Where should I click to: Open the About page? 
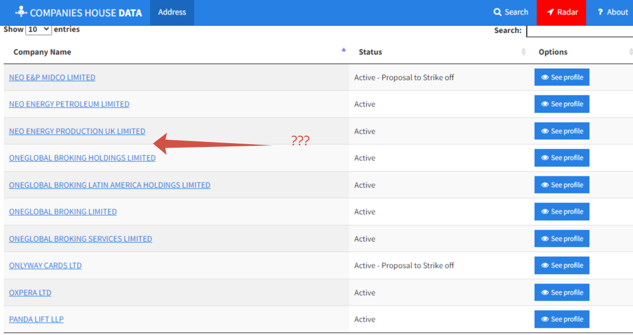tap(612, 13)
